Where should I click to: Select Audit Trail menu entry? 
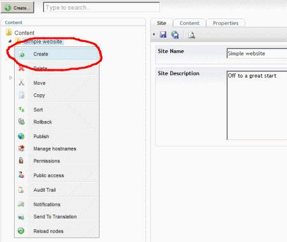57,190
